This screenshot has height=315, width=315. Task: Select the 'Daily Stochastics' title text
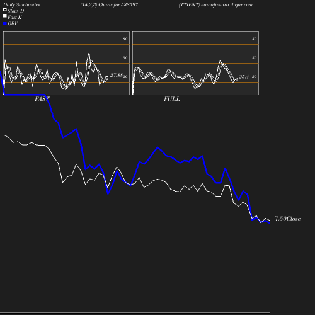click(x=21, y=5)
